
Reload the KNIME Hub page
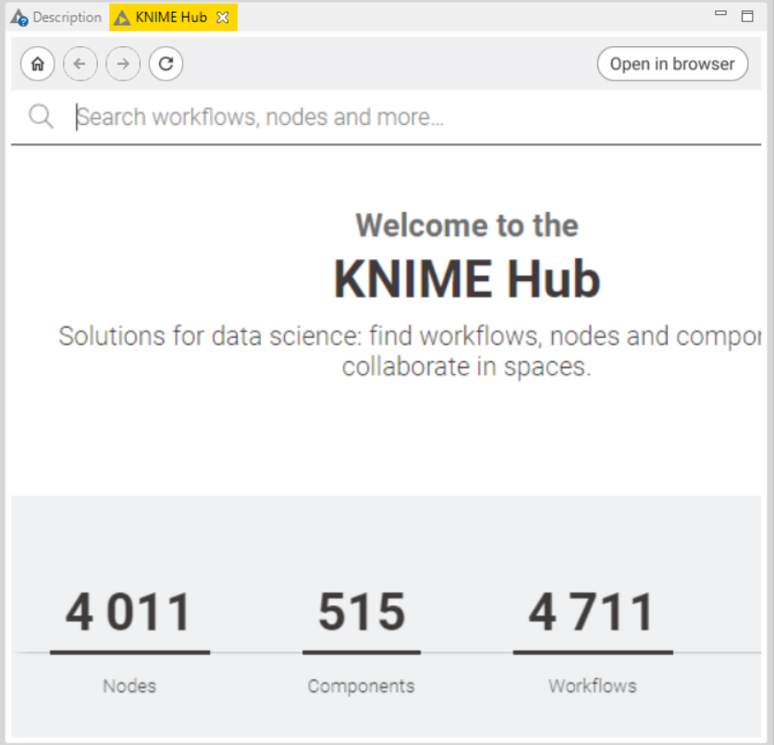166,64
